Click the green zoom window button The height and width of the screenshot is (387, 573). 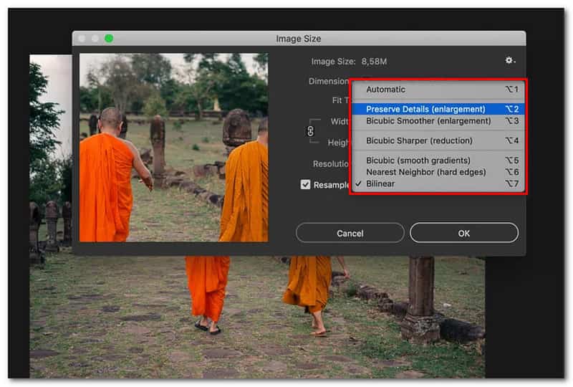click(x=109, y=39)
